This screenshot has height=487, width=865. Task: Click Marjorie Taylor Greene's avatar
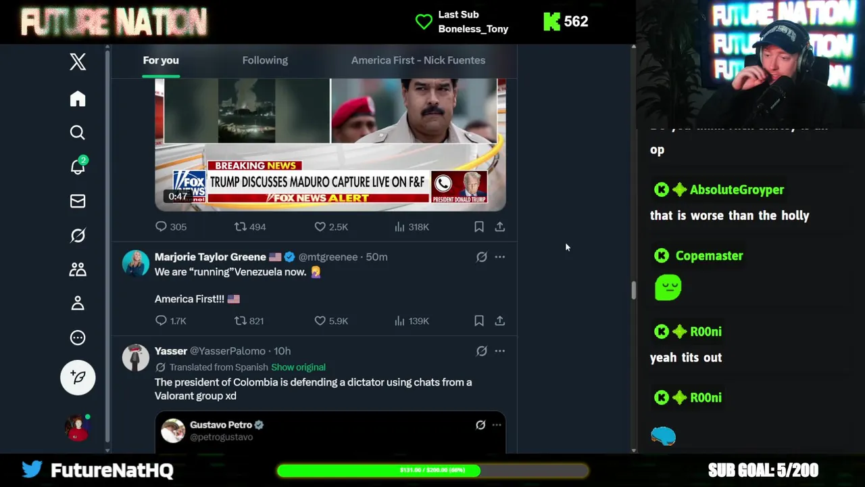(135, 263)
